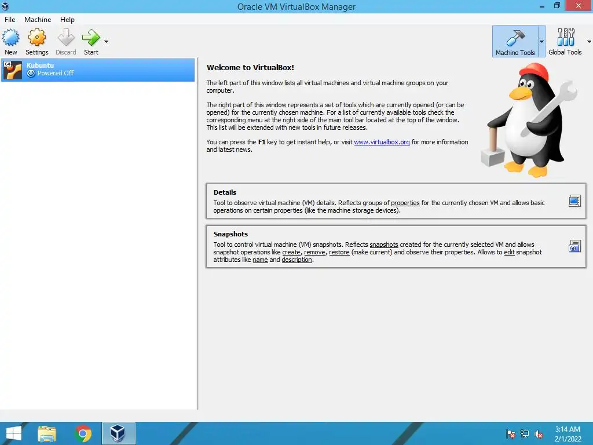Click the VirtualBox taskbar icon
Viewport: 593px width, 445px height.
118,433
